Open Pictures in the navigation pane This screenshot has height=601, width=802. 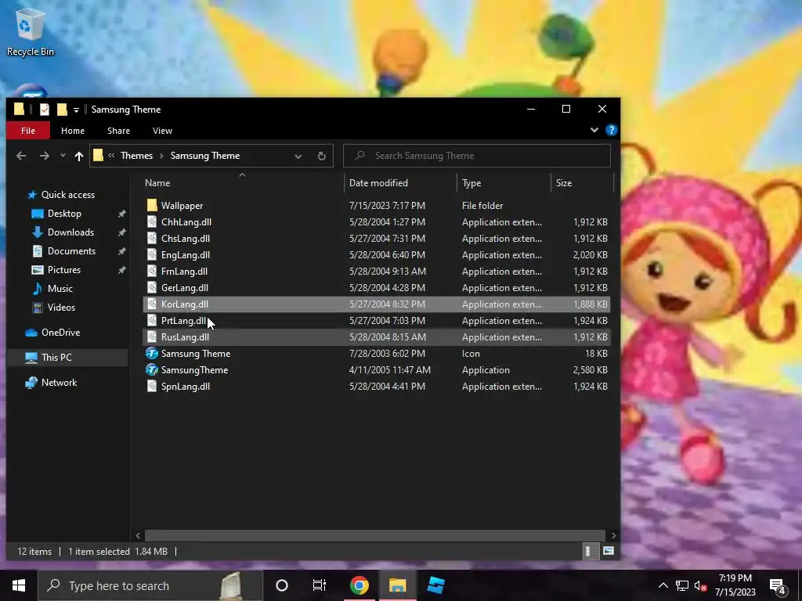(64, 270)
